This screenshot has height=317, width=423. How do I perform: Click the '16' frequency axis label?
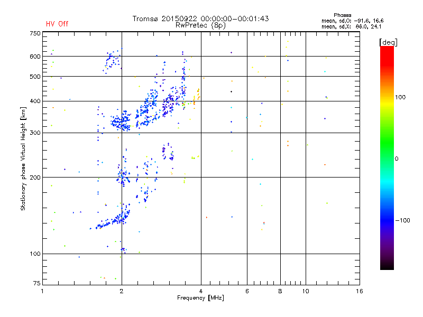click(x=360, y=291)
